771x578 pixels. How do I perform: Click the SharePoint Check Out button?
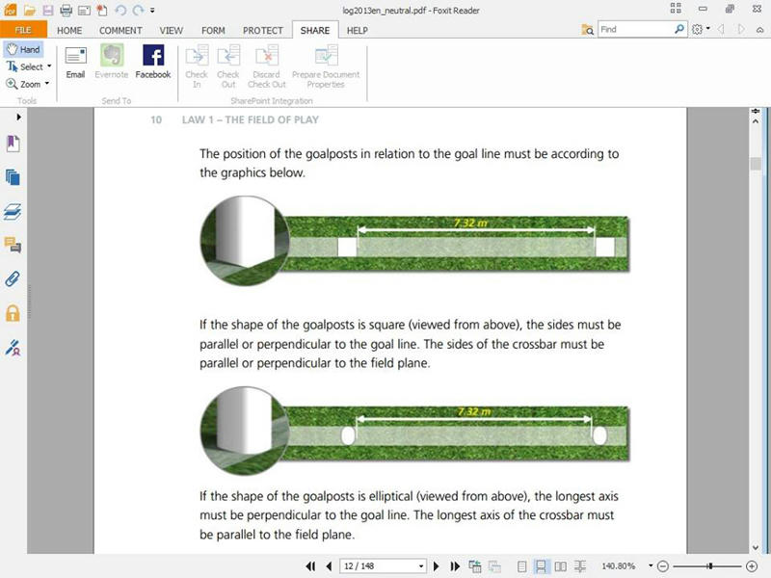coord(228,66)
